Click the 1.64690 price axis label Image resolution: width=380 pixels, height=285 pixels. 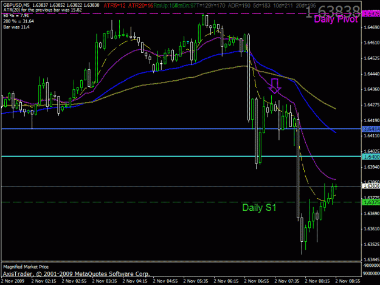[x=371, y=27]
